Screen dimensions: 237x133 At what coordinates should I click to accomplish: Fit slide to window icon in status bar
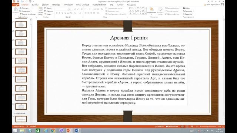coord(223,126)
